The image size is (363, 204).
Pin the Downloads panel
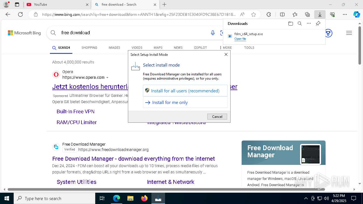[x=318, y=24]
